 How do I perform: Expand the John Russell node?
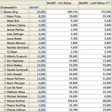point(5,74)
